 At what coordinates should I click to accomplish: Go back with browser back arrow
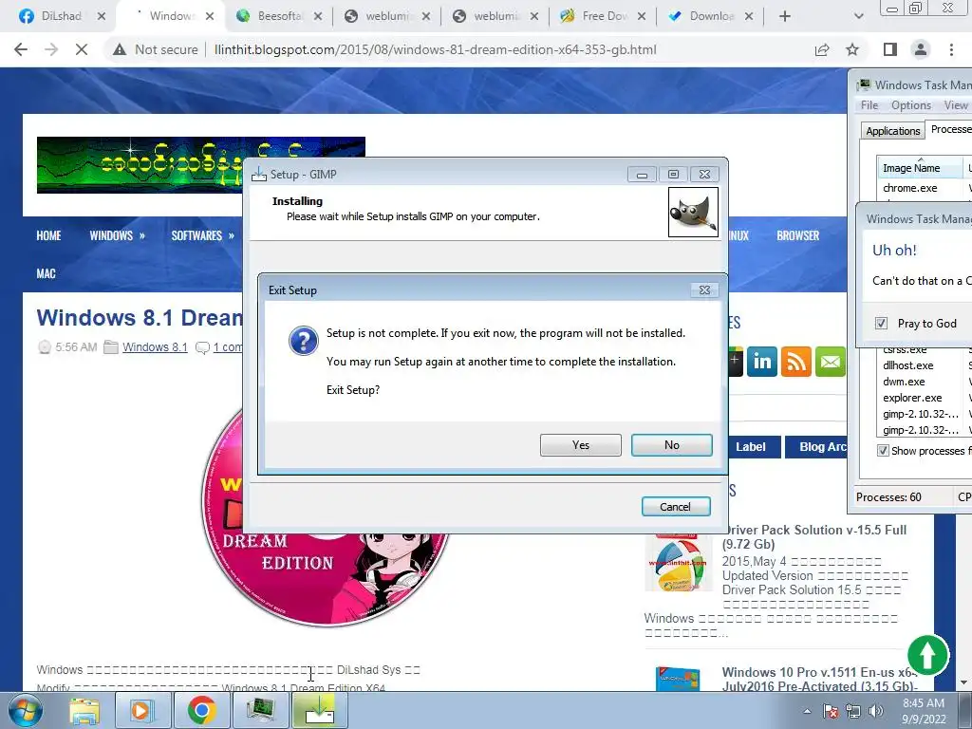[21, 49]
